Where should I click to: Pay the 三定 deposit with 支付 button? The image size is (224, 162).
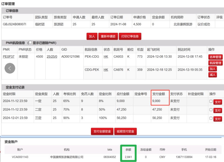pos(217,119)
